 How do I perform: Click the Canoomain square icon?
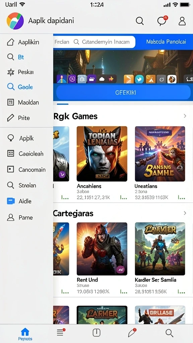coord(10,169)
